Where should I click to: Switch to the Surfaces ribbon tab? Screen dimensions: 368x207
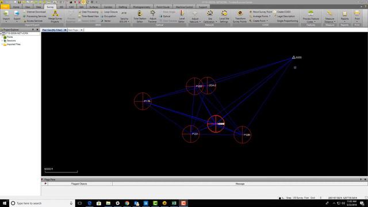[x=94, y=7]
